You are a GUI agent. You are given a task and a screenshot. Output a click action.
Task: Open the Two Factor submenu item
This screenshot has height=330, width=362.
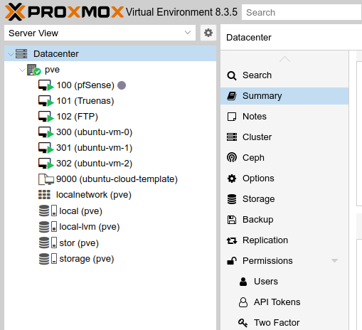284,323
